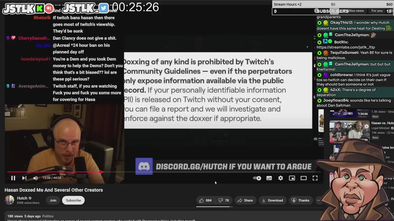Screen dimensions: 394x221
Task: Click the verified badge beside Hutch
Action: (30, 198)
